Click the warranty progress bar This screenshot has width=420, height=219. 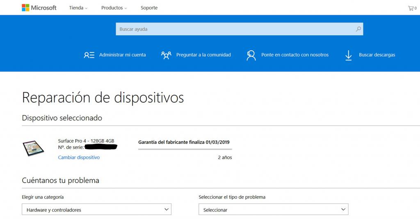coord(185,149)
